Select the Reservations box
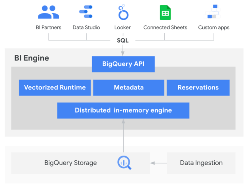This screenshot has width=247, height=188. coord(198,87)
